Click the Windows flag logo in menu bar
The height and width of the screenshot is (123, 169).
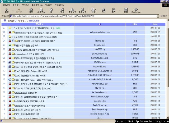point(166,5)
